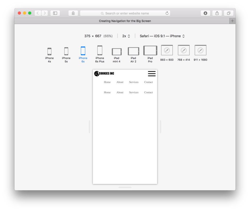Viewport: 250px width, 211px height.
Task: Select the iPhone 5s device preset
Action: 66,55
